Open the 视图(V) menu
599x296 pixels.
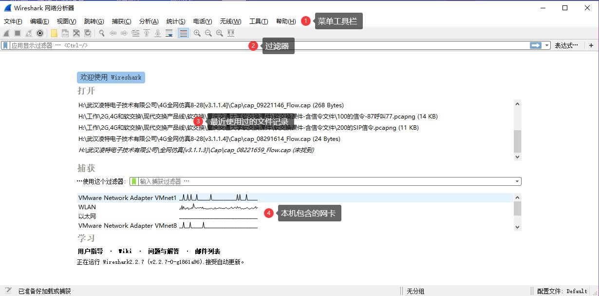coord(66,21)
